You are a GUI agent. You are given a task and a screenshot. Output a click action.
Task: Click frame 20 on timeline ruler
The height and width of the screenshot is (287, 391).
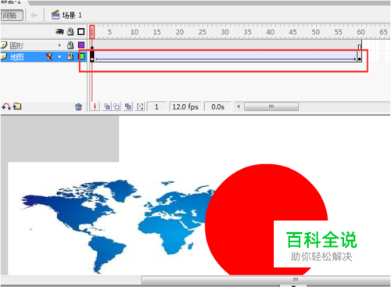click(180, 32)
